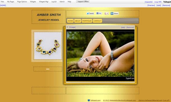Image resolution: width=171 pixels, height=102 pixels.
Task: Open the Widgets Mgr menu
Action: 44,2
